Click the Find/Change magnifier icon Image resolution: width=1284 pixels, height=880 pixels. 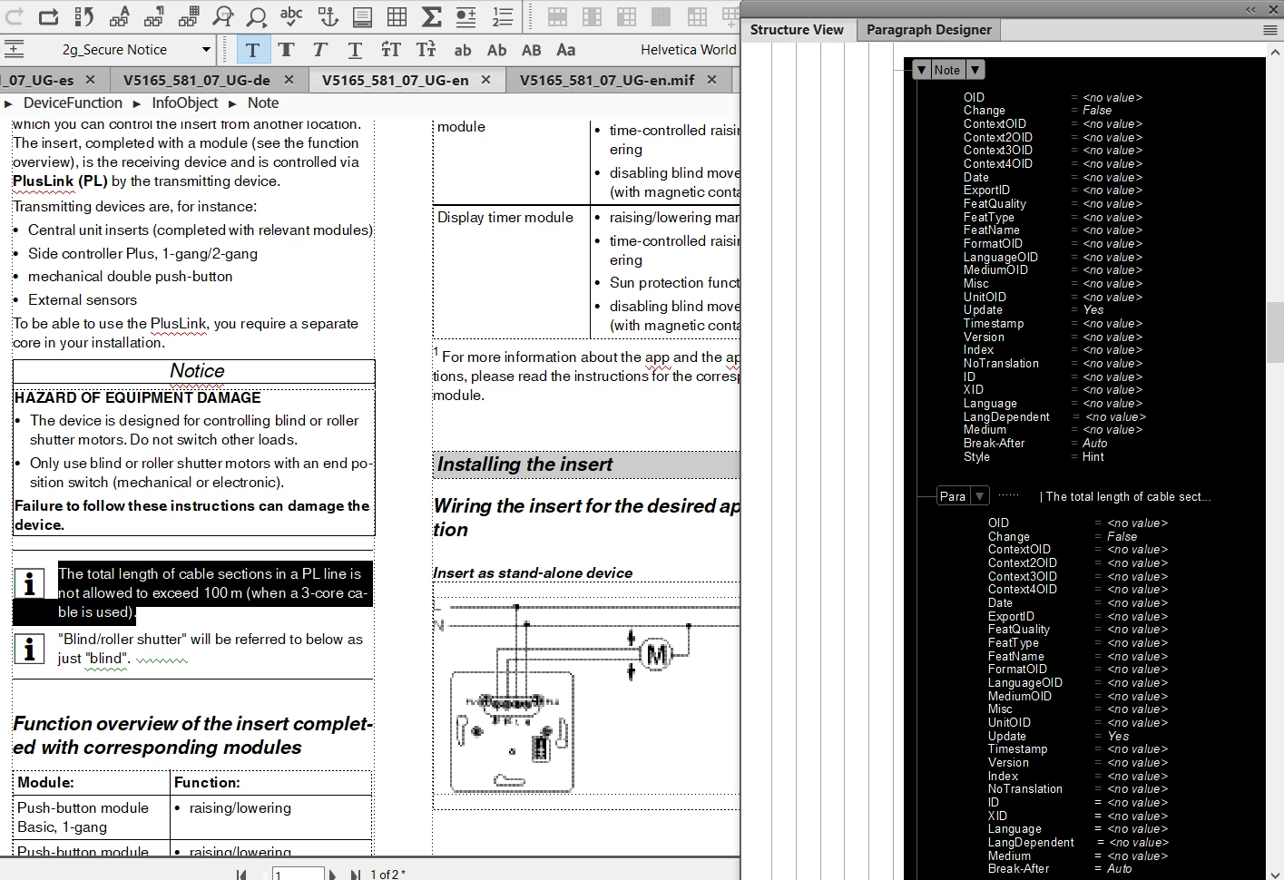pos(223,15)
